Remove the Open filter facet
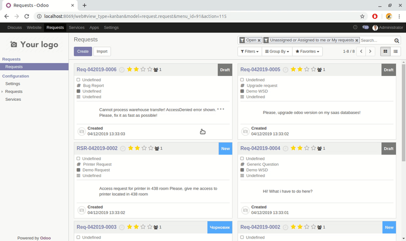The width and height of the screenshot is (406, 241). pos(259,40)
